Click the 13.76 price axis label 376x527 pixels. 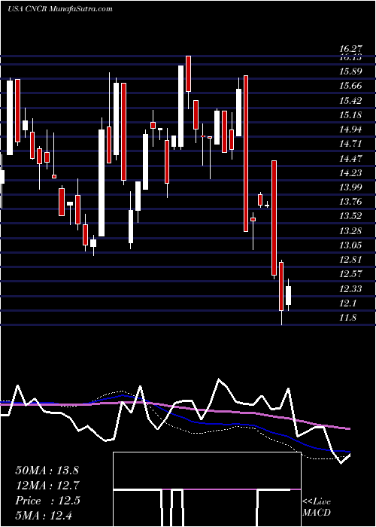click(350, 202)
